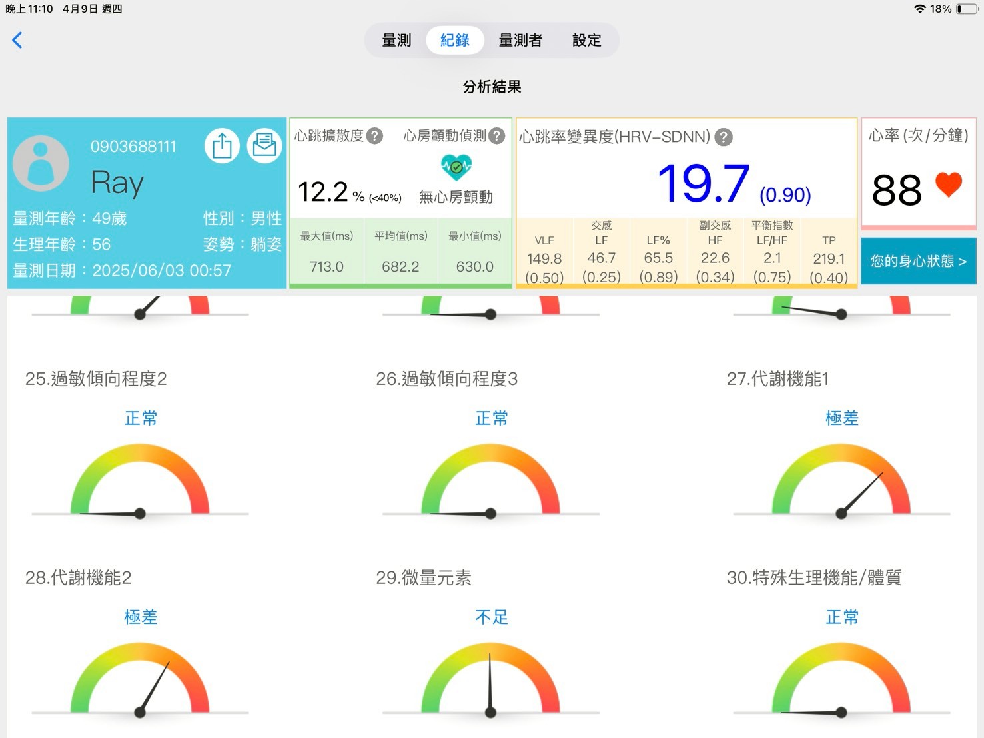The height and width of the screenshot is (738, 984).
Task: Select the 紀錄 tab
Action: point(455,41)
